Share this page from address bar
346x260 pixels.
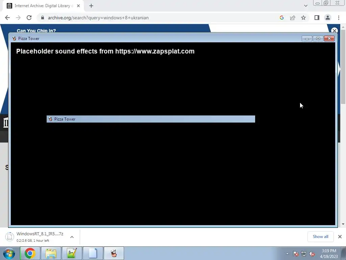coord(293,18)
